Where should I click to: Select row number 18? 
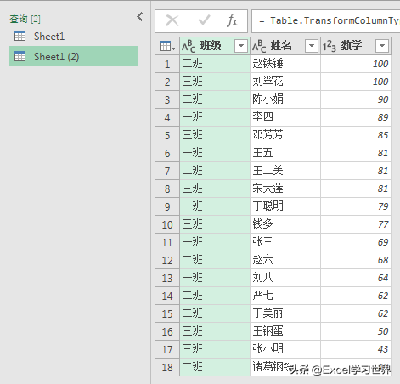(x=167, y=367)
